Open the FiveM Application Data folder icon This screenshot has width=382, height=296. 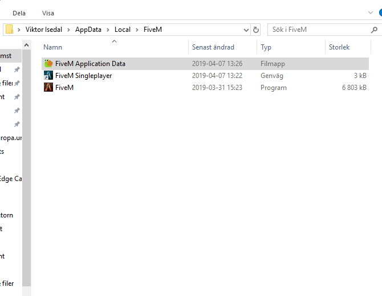click(48, 64)
